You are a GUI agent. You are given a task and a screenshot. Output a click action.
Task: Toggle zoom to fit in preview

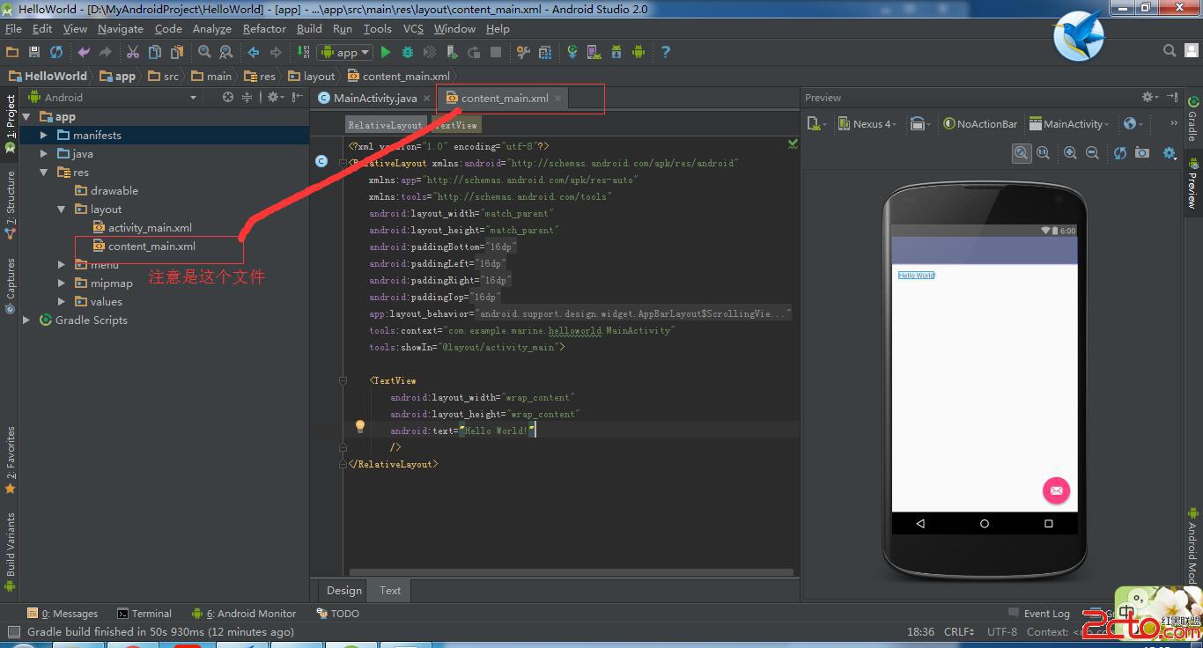(1021, 153)
